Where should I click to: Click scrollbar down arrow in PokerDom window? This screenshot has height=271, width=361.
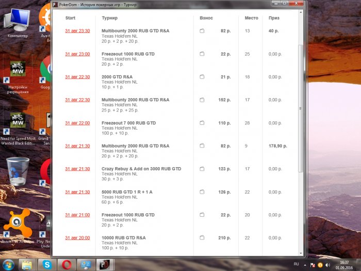301,253
